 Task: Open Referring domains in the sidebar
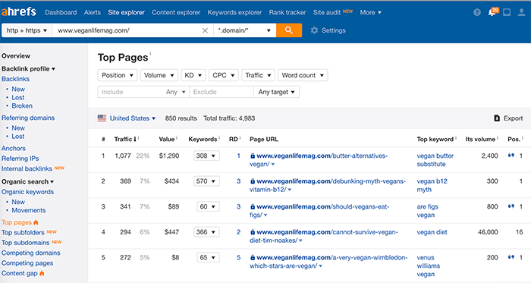(x=28, y=118)
